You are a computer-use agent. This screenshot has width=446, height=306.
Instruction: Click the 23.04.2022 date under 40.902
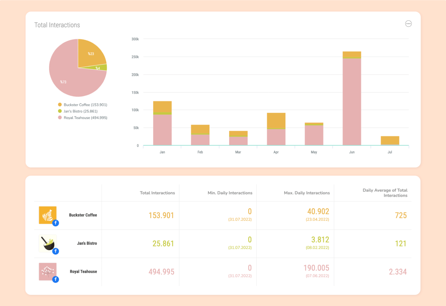coord(317,219)
